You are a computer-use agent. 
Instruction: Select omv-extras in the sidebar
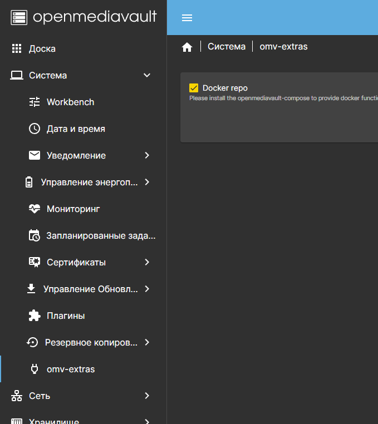(84, 369)
